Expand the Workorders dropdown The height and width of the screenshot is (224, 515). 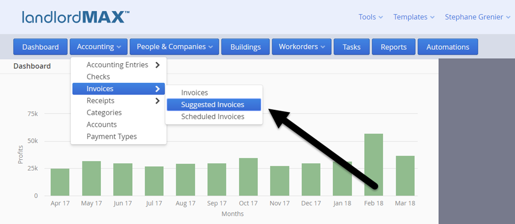(301, 47)
